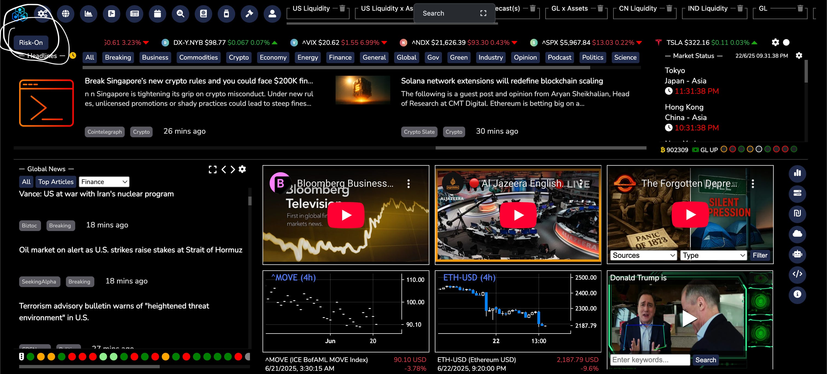Viewport: 827px width, 374px height.
Task: Select the Economy headlines tab
Action: (273, 57)
